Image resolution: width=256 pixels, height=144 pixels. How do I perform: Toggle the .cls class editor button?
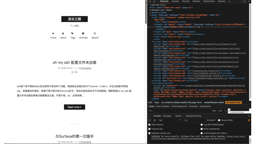[220, 110]
